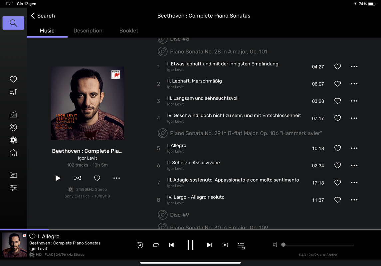Screen dimensions: 381x266
Task: Click disc icon beside Piano Sonata No. 28
Action: tap(163, 52)
